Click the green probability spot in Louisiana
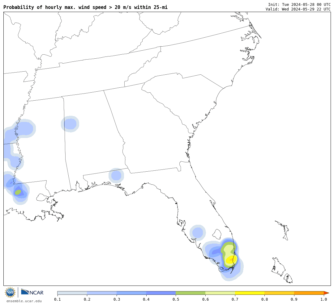This screenshot has height=305, width=334. [x=18, y=192]
